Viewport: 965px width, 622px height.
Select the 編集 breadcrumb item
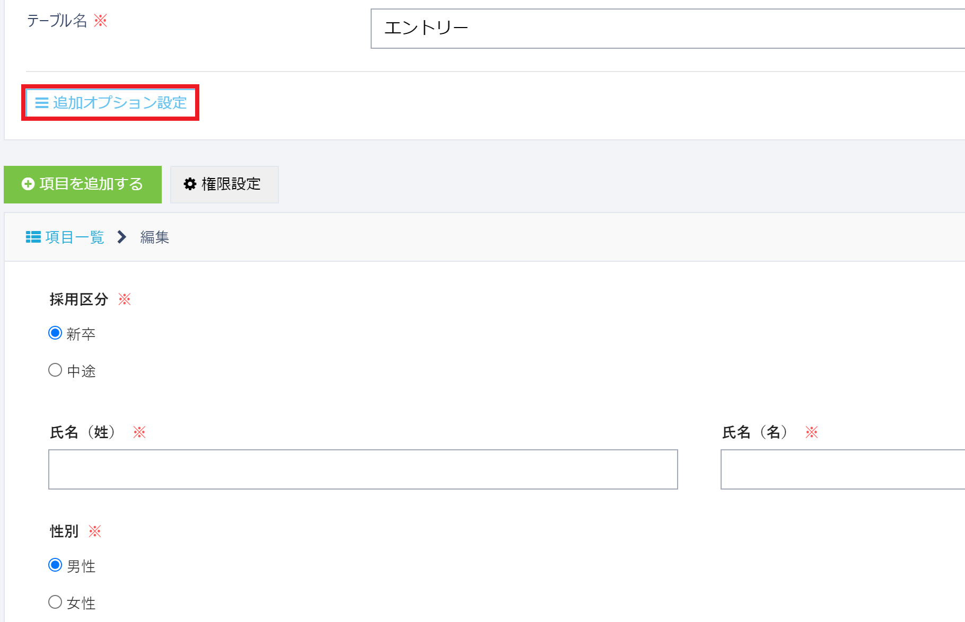coord(154,237)
